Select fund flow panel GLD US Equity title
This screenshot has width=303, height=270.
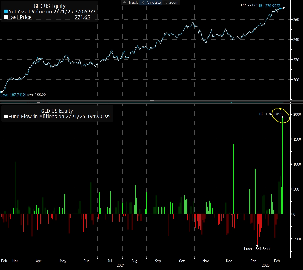point(57,111)
